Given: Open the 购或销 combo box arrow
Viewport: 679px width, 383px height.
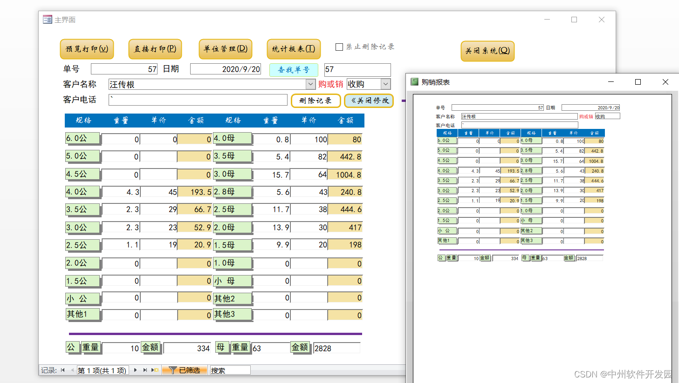Looking at the screenshot, I should click(x=385, y=84).
